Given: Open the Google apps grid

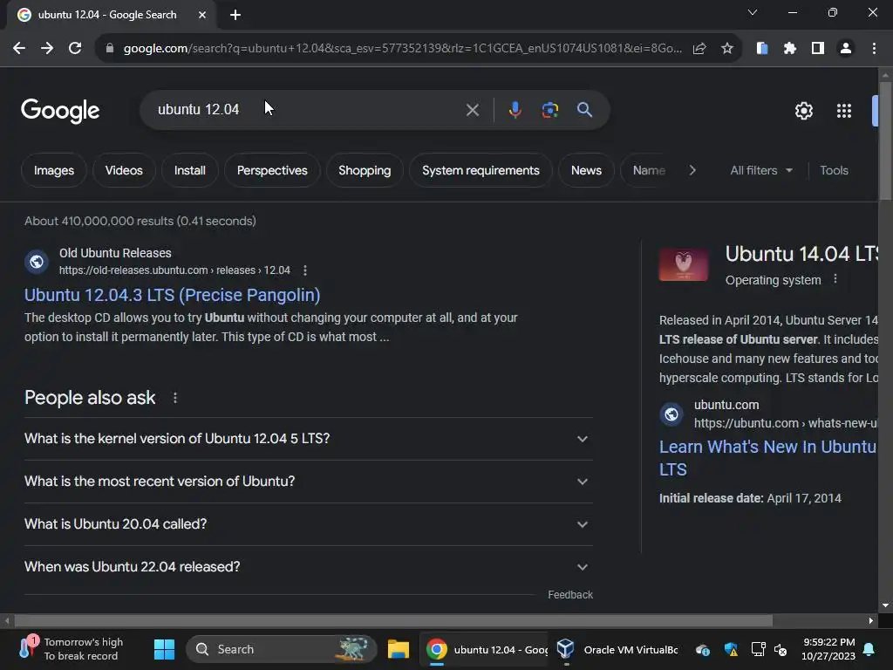Looking at the screenshot, I should coord(844,111).
